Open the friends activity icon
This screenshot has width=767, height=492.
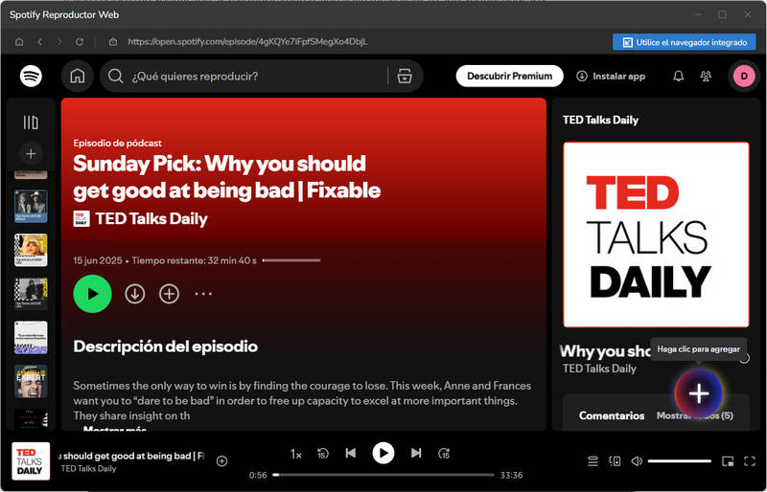706,77
